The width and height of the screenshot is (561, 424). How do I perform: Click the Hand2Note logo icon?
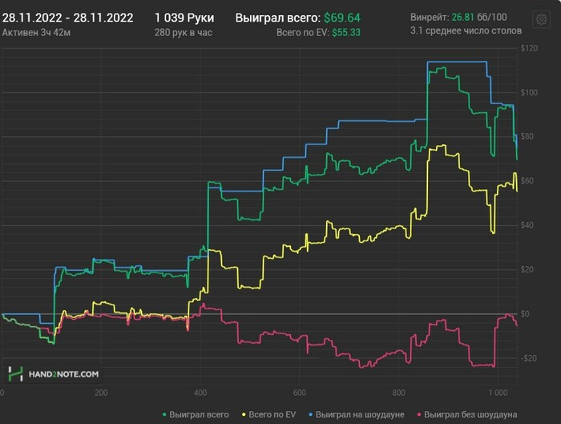coord(15,374)
